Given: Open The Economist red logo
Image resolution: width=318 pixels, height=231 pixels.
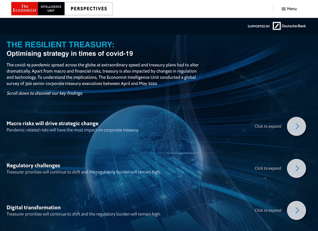Looking at the screenshot, I should pos(25,9).
